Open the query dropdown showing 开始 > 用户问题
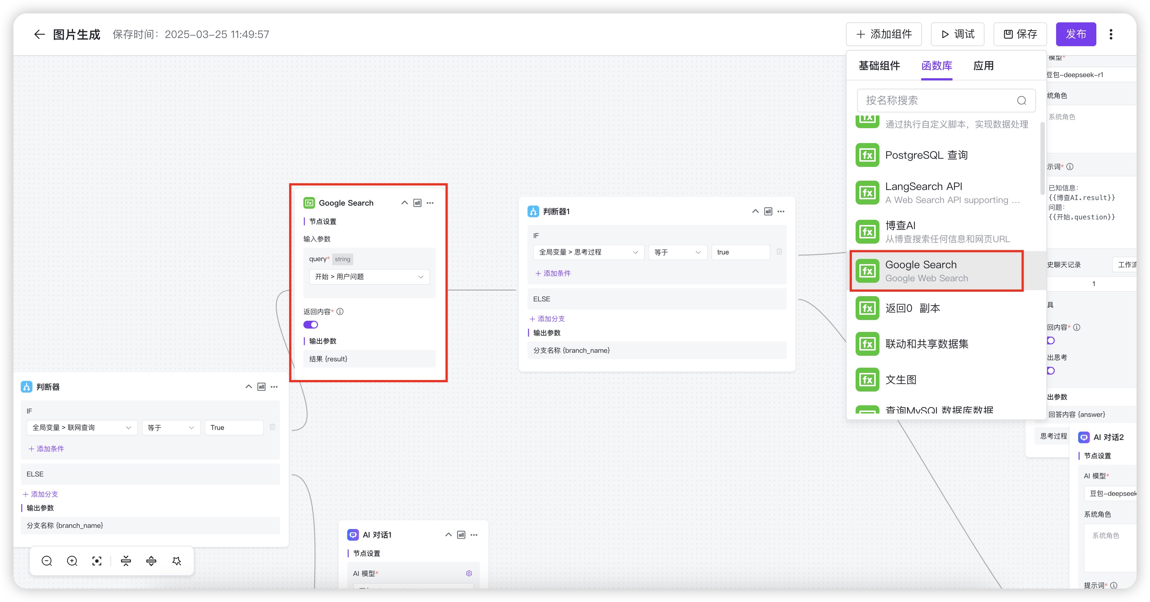Image resolution: width=1150 pixels, height=602 pixels. [369, 277]
